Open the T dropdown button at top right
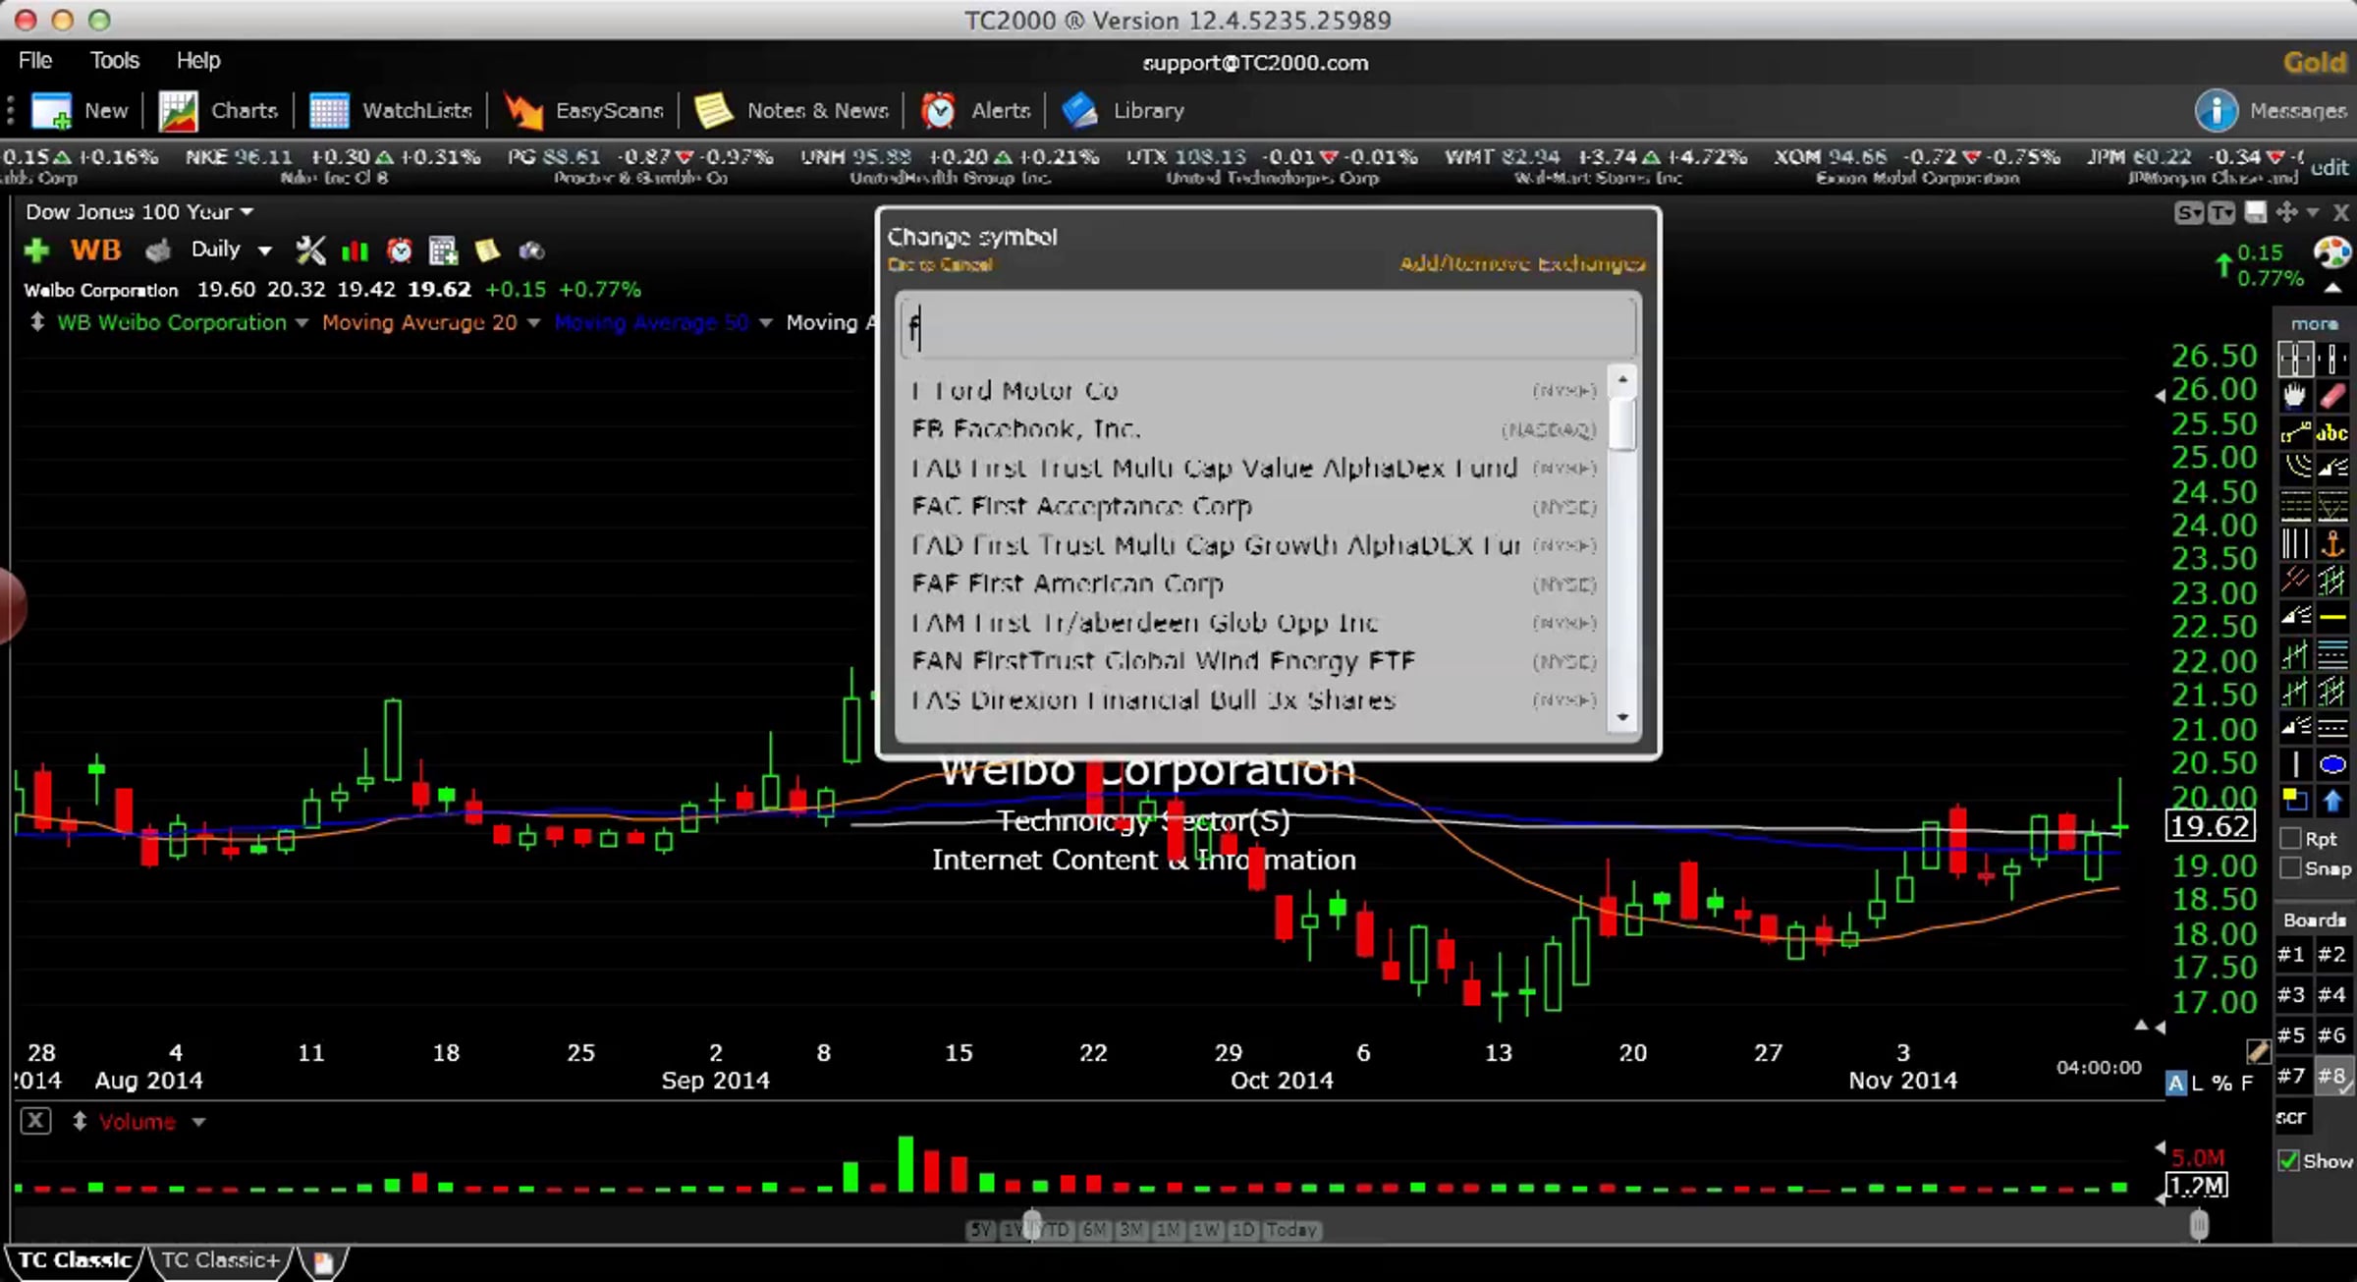The width and height of the screenshot is (2357, 1282). point(2221,212)
